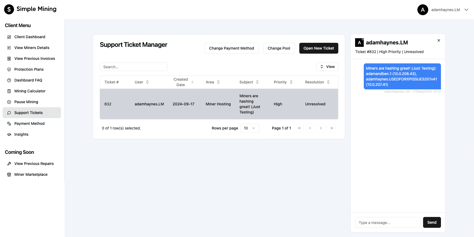Click Change Payment Method button
The image size is (474, 237).
coord(232,48)
